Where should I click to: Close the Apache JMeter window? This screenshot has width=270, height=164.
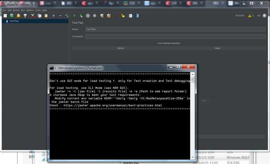pyautogui.click(x=262, y=3)
